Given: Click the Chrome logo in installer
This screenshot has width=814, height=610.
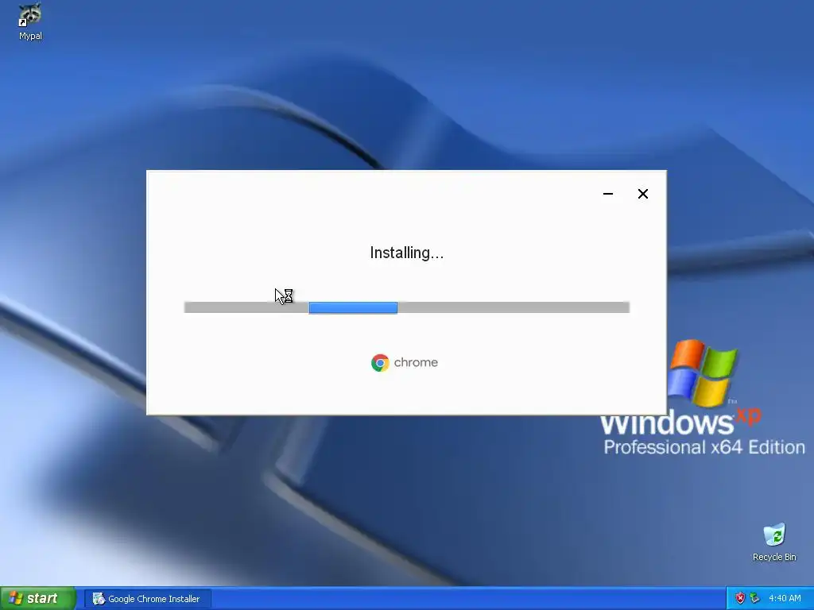Looking at the screenshot, I should pos(380,362).
